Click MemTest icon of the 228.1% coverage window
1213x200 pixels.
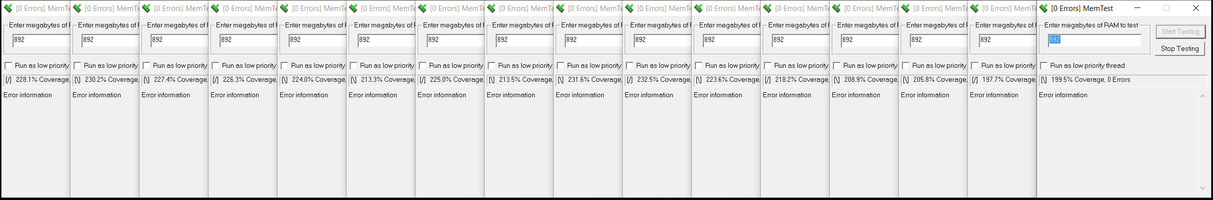coord(8,8)
